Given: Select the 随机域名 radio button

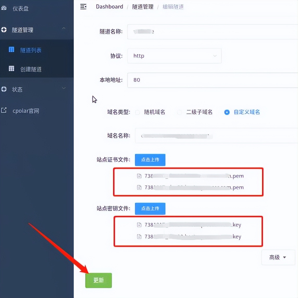Looking at the screenshot, I should tap(138, 112).
